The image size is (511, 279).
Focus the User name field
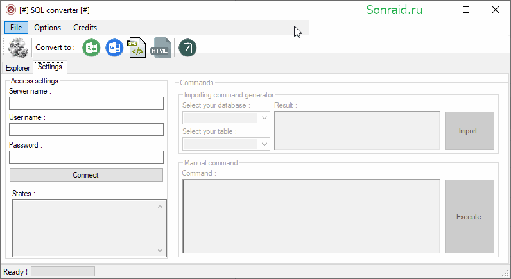[x=87, y=130]
